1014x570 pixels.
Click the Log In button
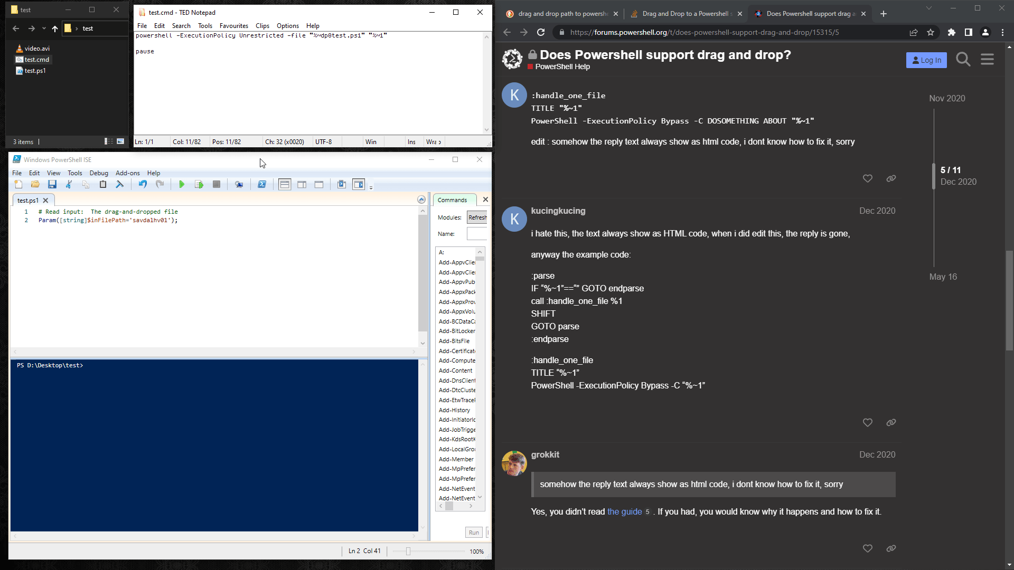pos(926,60)
